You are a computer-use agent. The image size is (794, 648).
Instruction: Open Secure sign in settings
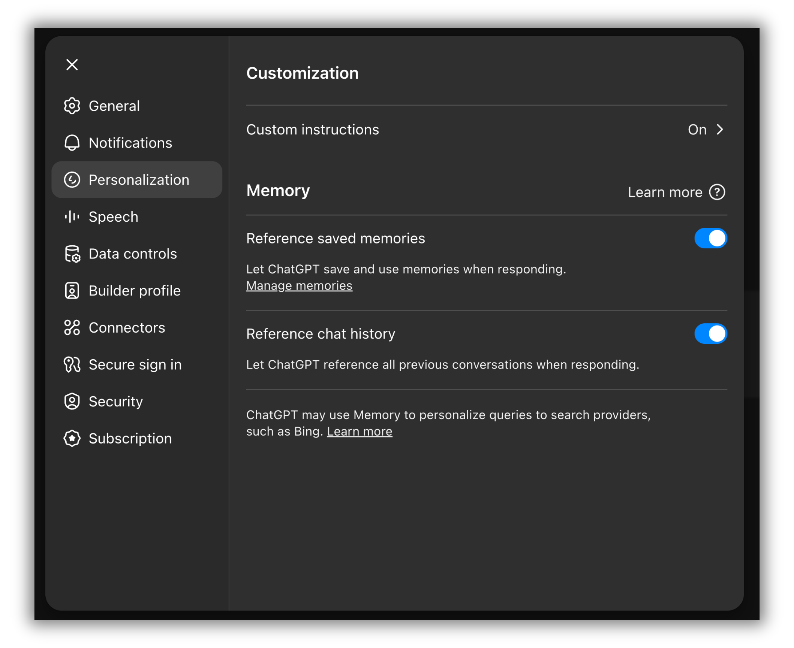point(137,364)
